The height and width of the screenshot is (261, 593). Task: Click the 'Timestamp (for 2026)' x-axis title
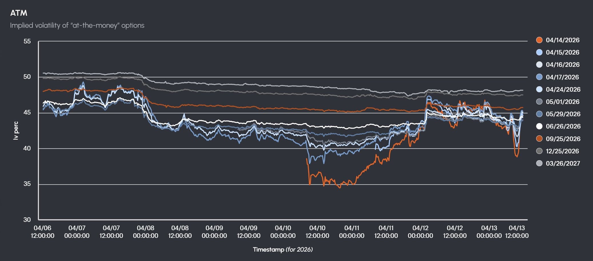(x=283, y=250)
